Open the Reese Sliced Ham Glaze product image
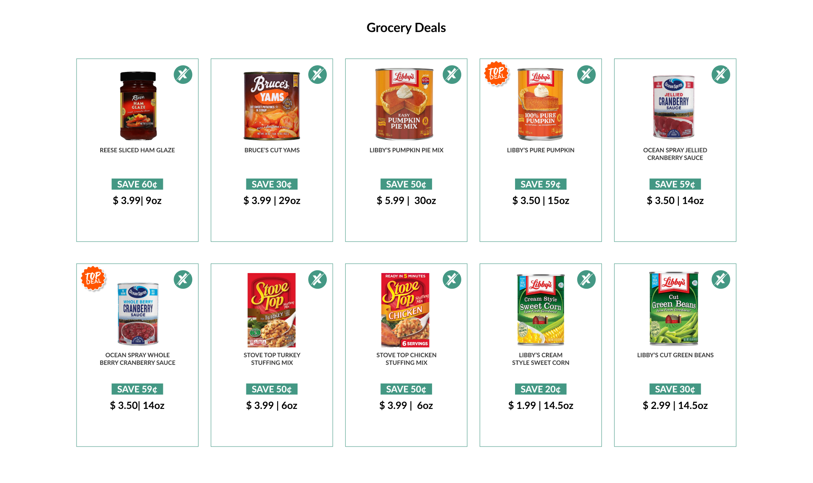 [138, 106]
